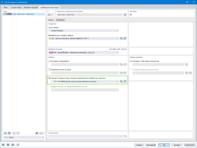Select CO1 row in the Liste
The width and height of the screenshot is (197, 148).
pos(24,14)
